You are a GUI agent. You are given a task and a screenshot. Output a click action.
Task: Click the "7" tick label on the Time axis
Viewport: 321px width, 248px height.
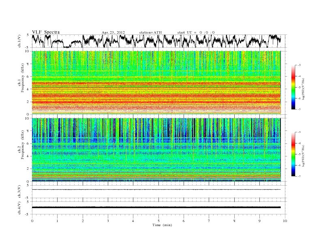coord(209,221)
